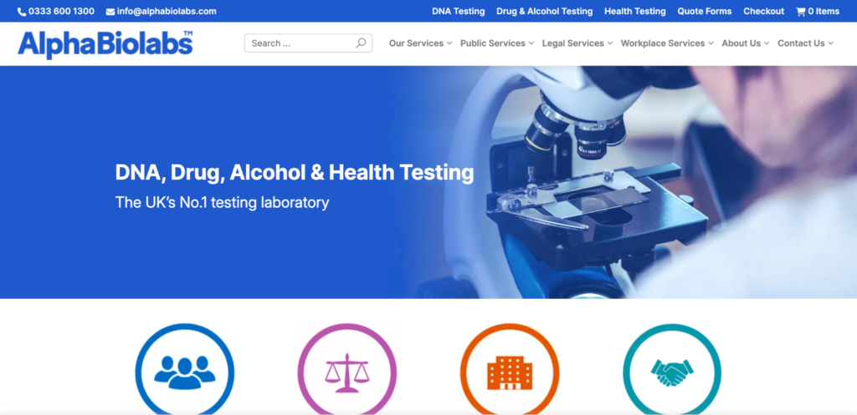Email info@alphabiolabs.com
The width and height of the screenshot is (857, 415).
[x=167, y=12]
